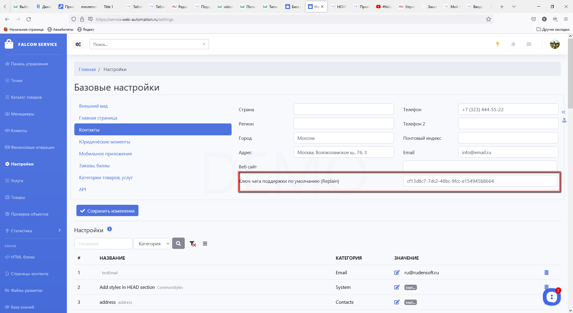Open the notifications bell icon
The image size is (573, 313).
coord(513,44)
